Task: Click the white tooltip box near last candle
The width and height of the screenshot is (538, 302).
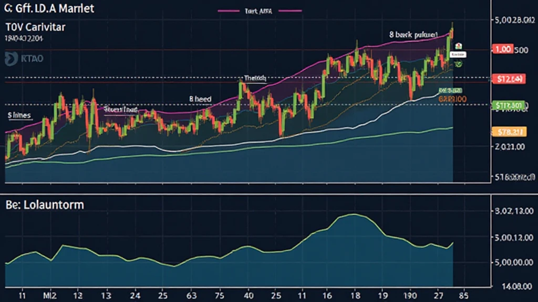Action: pyautogui.click(x=459, y=54)
